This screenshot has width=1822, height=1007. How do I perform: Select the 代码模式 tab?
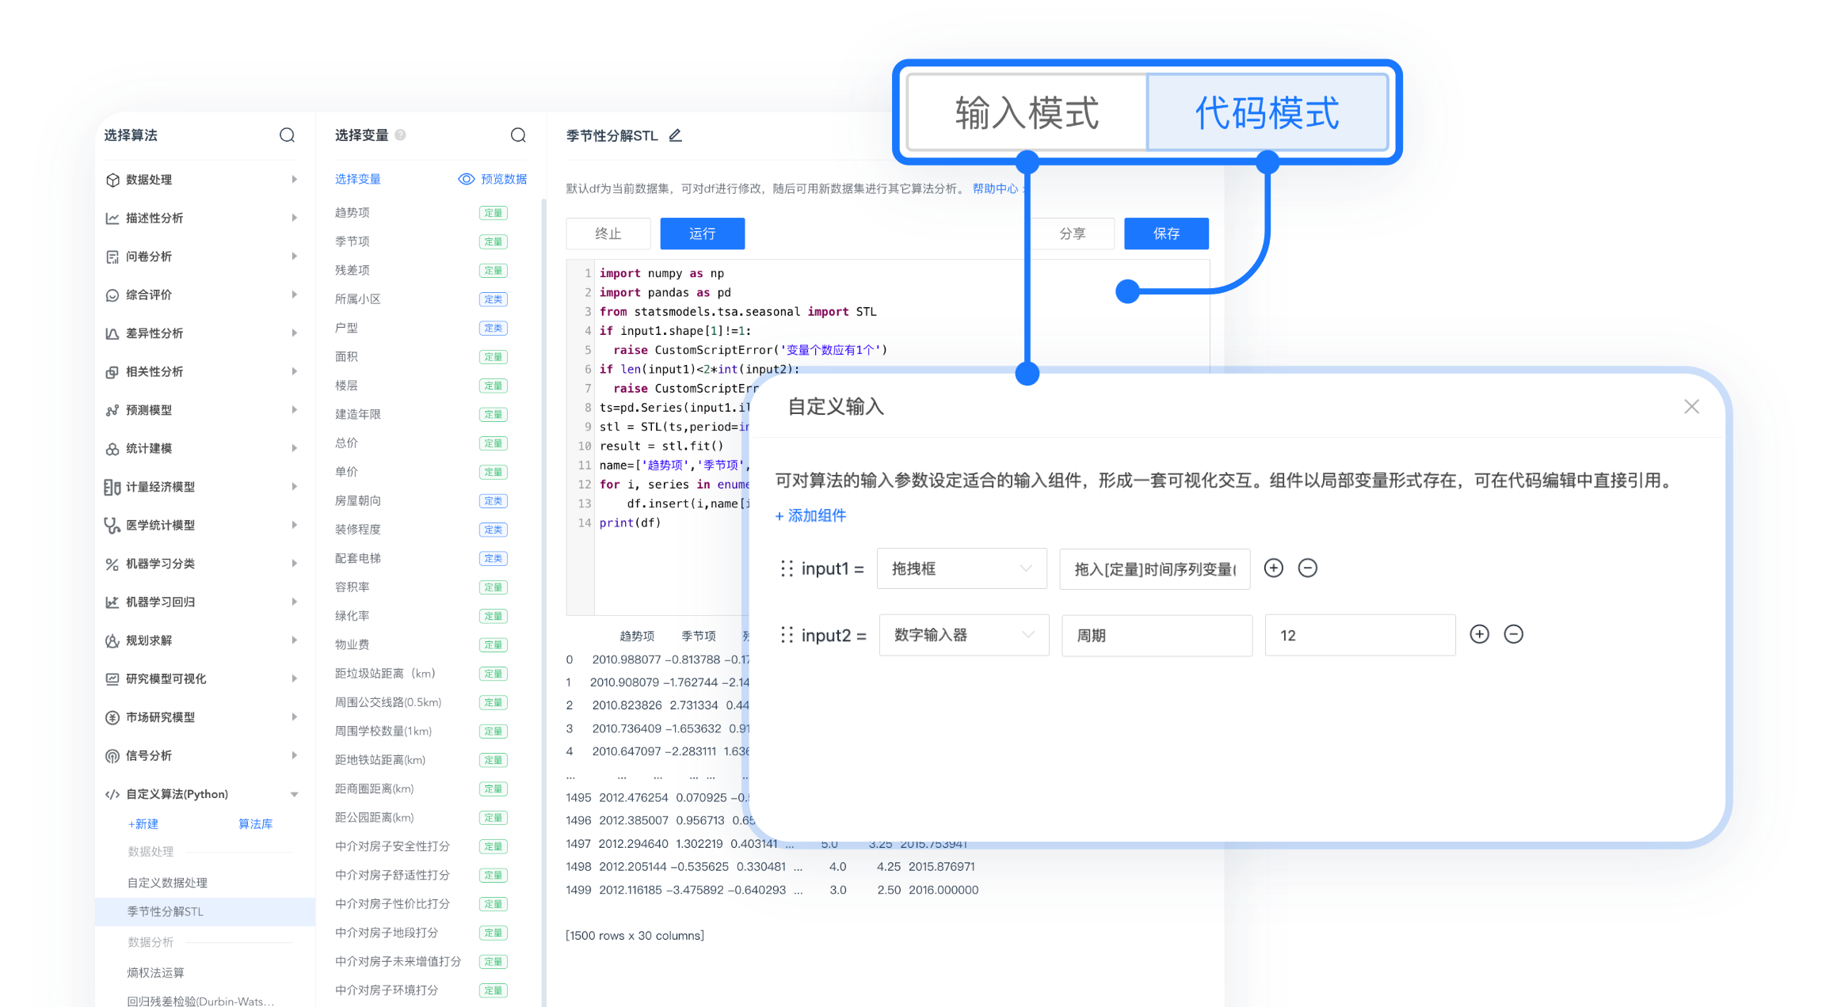pyautogui.click(x=1267, y=112)
